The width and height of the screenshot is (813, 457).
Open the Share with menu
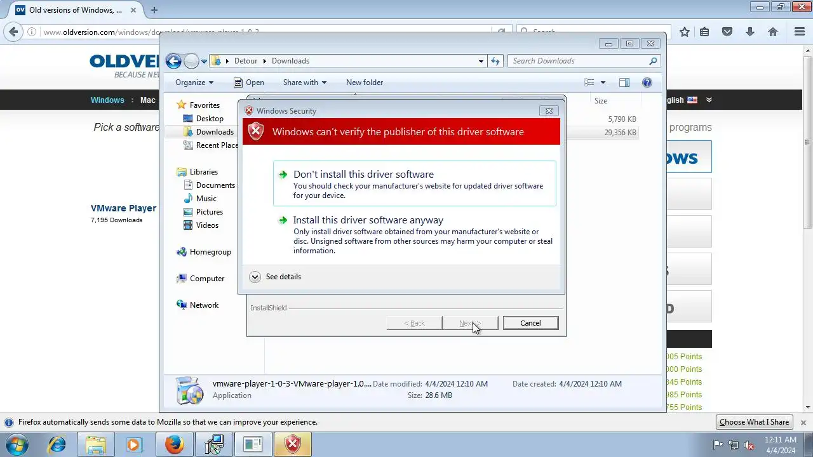pos(305,83)
